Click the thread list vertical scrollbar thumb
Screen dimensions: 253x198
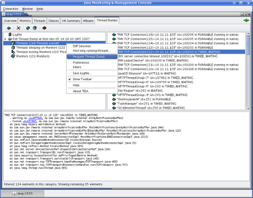click(x=248, y=45)
